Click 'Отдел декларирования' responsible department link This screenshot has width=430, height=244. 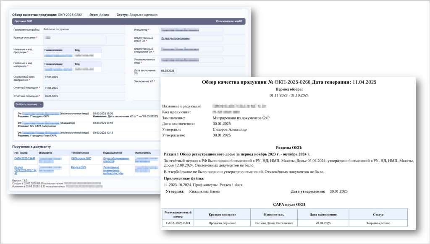tap(175, 39)
